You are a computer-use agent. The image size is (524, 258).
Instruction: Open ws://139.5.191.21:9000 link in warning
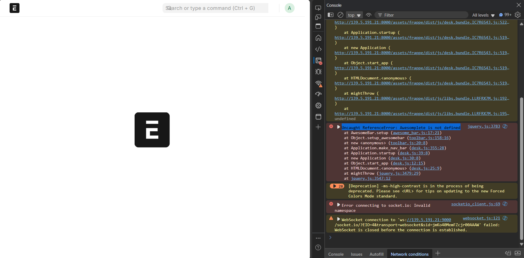coord(429,220)
